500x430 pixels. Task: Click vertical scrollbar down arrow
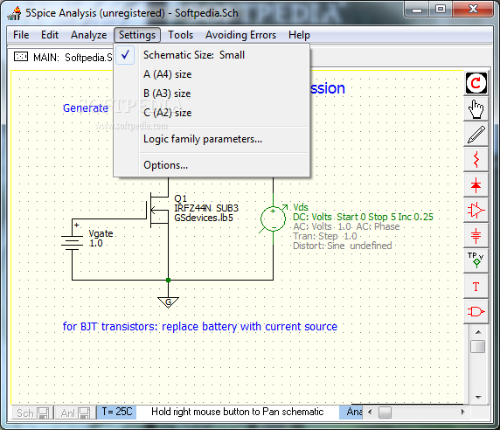tap(478, 397)
